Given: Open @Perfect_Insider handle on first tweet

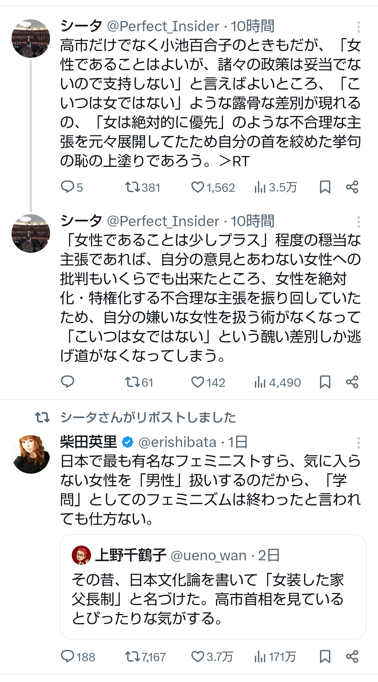Looking at the screenshot, I should tap(163, 26).
